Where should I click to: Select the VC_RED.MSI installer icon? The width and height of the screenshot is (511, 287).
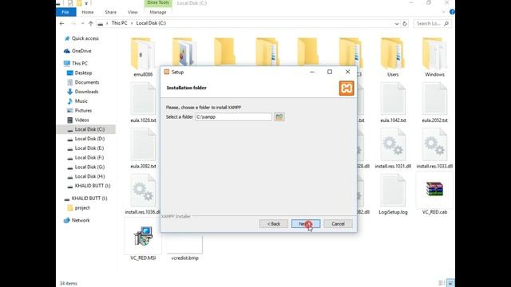coord(143,236)
